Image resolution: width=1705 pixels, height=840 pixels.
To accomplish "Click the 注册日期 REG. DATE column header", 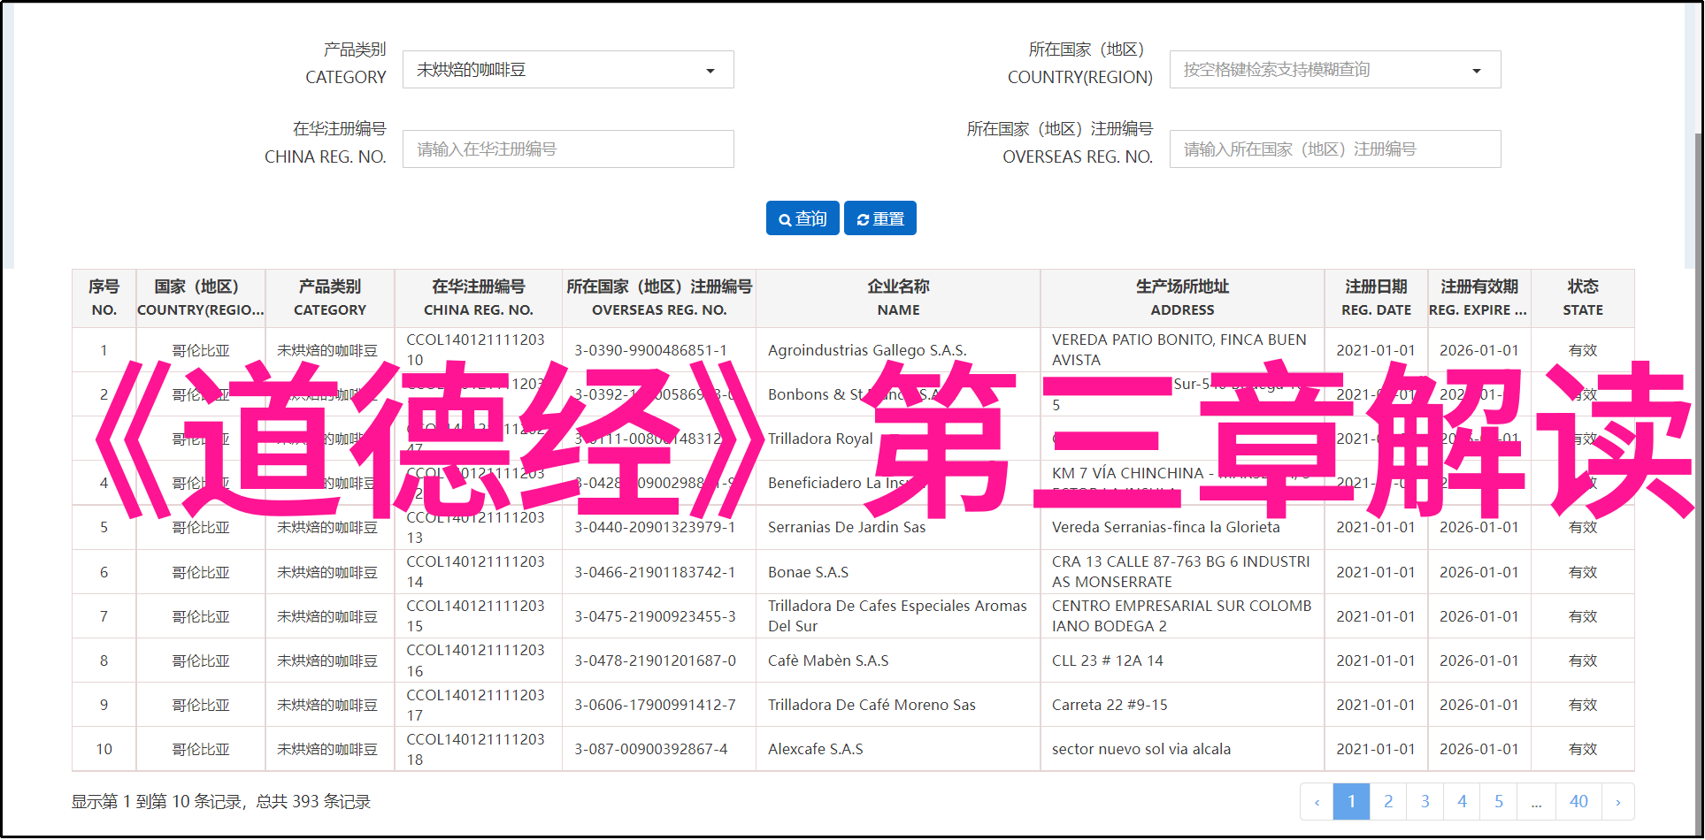I will click(x=1376, y=298).
